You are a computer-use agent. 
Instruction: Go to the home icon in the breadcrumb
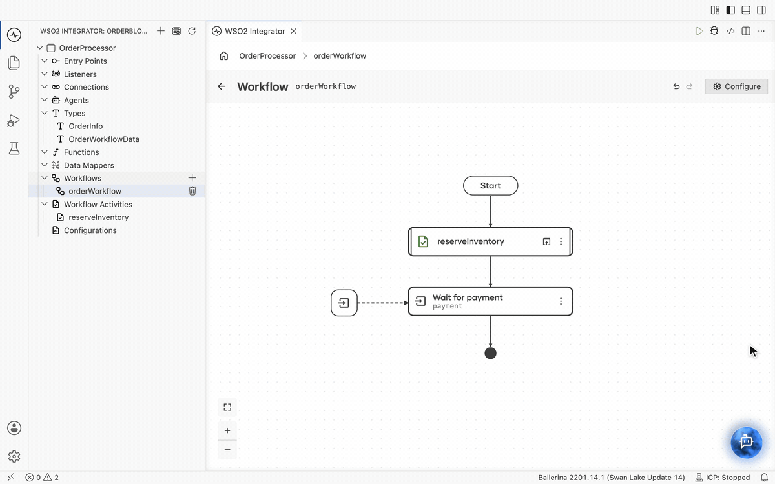tap(224, 55)
